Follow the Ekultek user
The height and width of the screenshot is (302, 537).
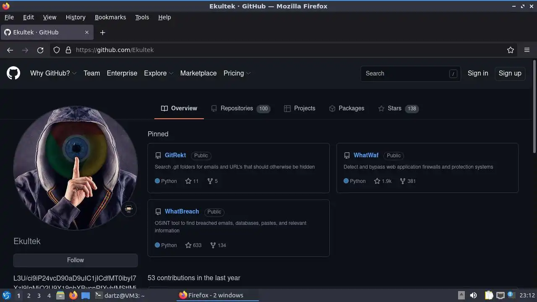(x=76, y=260)
